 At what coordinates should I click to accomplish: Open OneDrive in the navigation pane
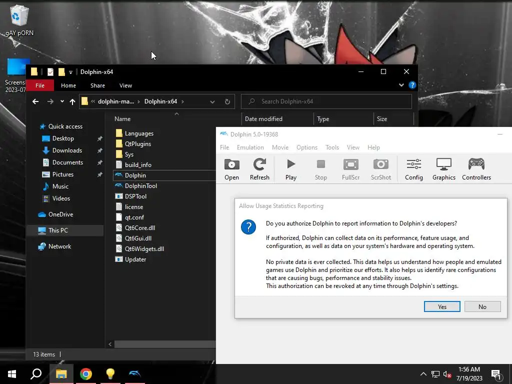(55, 214)
